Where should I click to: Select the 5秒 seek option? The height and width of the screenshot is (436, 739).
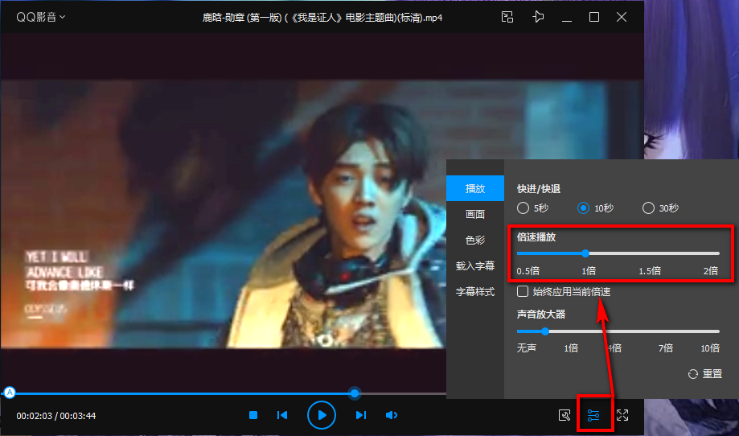(524, 208)
